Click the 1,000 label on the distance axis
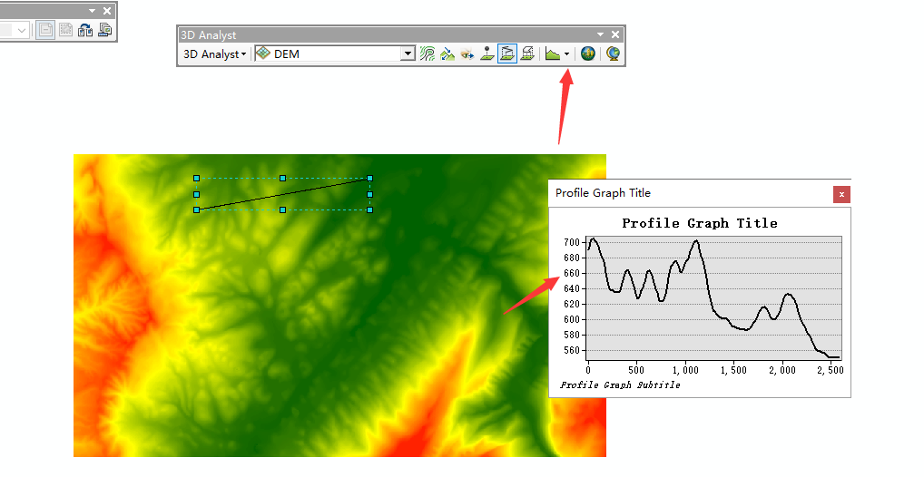 coord(685,370)
